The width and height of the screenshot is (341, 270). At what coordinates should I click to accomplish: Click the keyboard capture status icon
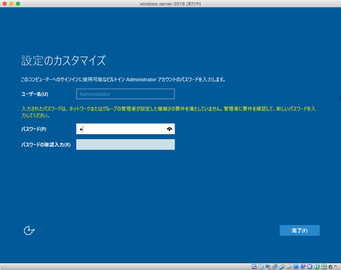324,267
